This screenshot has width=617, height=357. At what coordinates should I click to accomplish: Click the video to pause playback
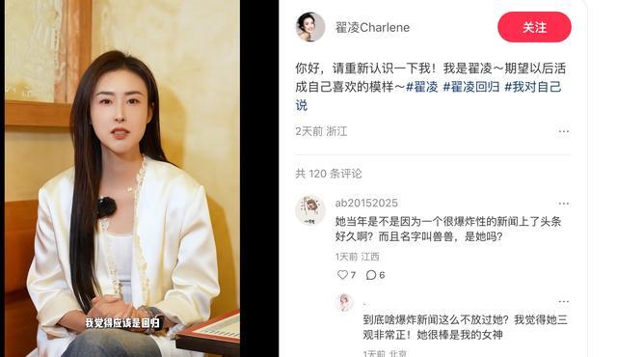click(x=122, y=178)
